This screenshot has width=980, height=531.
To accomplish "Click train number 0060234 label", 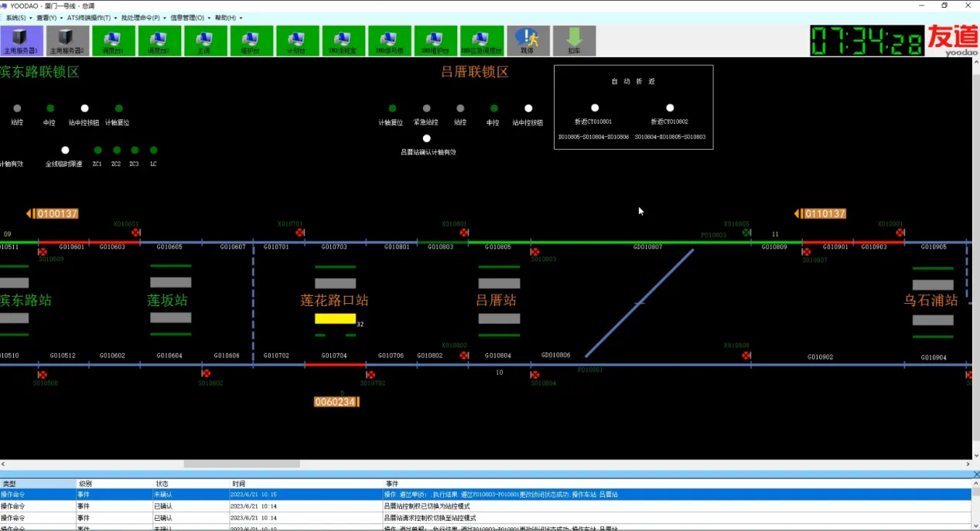I will pyautogui.click(x=336, y=402).
